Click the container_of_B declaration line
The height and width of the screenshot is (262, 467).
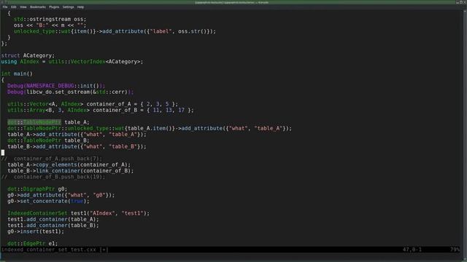pyautogui.click(x=101, y=110)
